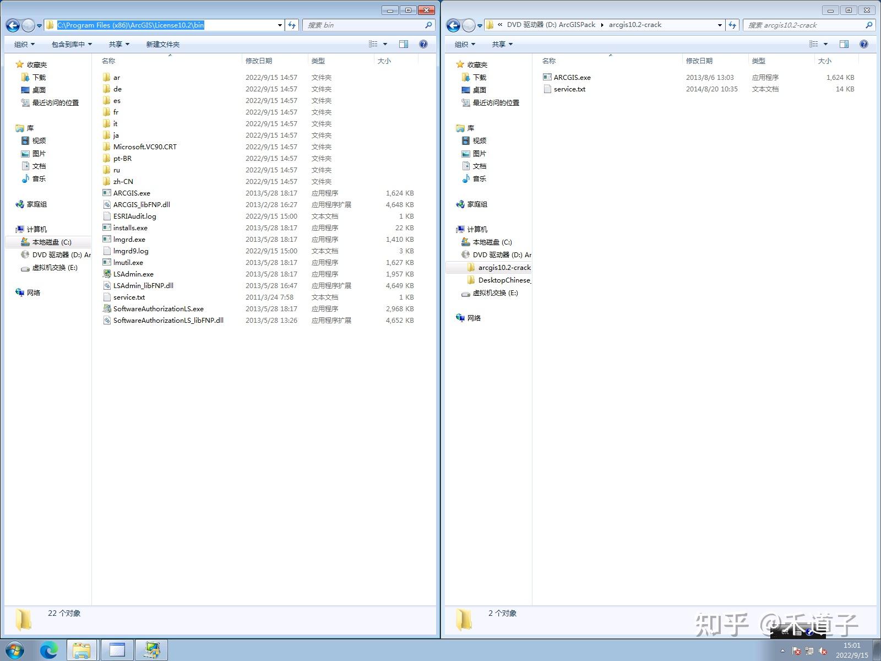The image size is (881, 661).
Task: Open Windows Start button
Action: point(15,651)
